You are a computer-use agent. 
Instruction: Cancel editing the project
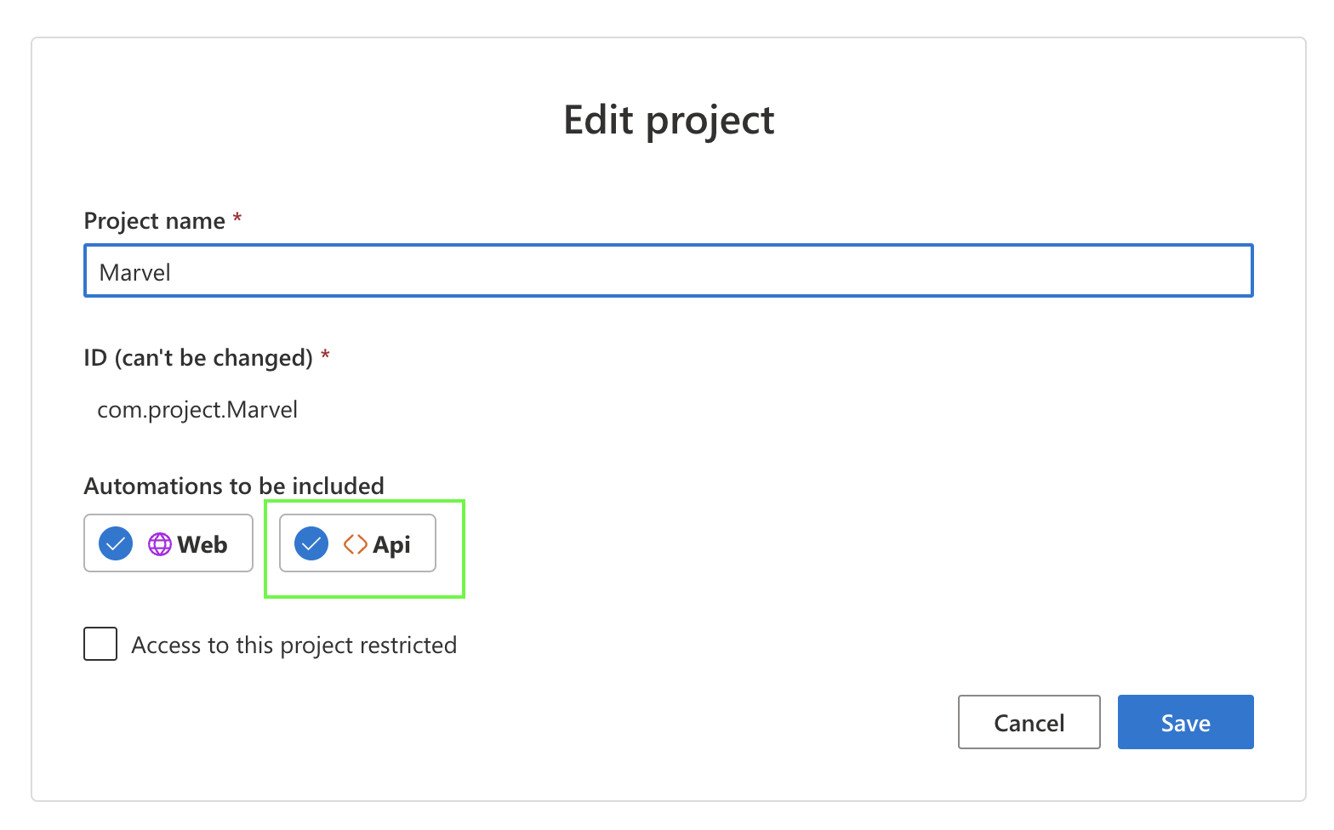point(1029,722)
